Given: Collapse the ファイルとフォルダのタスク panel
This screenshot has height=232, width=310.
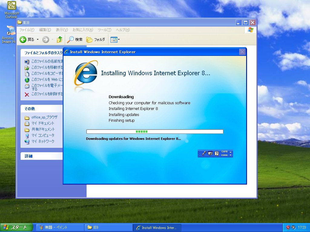Looking at the screenshot, I should pos(41,53).
